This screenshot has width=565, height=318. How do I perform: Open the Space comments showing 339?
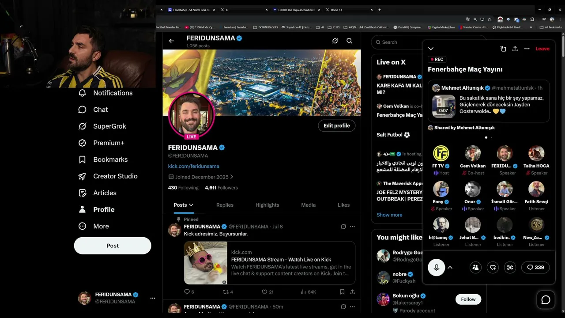(x=535, y=267)
